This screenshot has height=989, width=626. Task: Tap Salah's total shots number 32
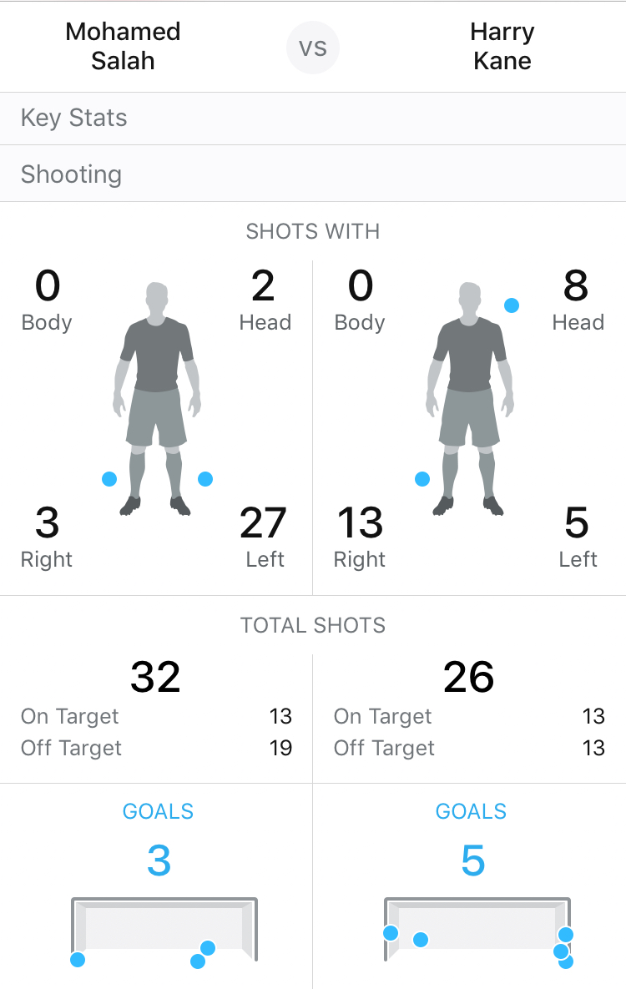(155, 677)
